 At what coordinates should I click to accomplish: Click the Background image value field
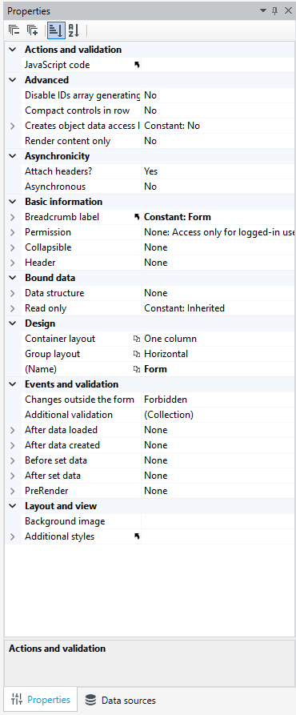coord(218,521)
